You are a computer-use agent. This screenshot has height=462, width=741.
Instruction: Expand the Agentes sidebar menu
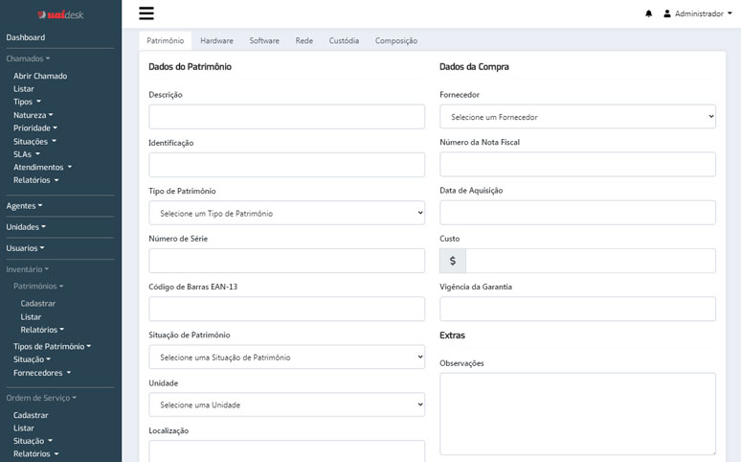coord(24,205)
